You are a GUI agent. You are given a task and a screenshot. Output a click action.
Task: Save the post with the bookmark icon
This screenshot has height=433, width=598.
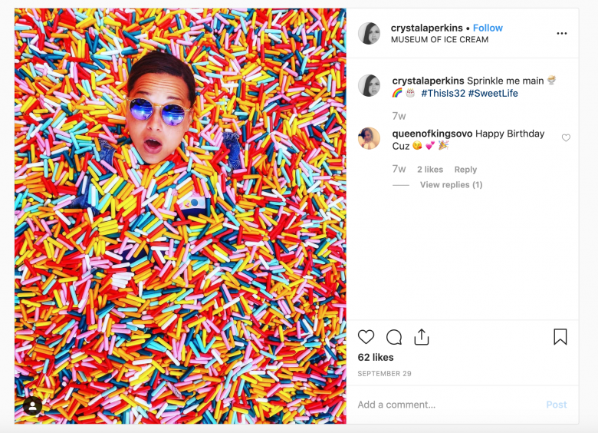tap(560, 337)
